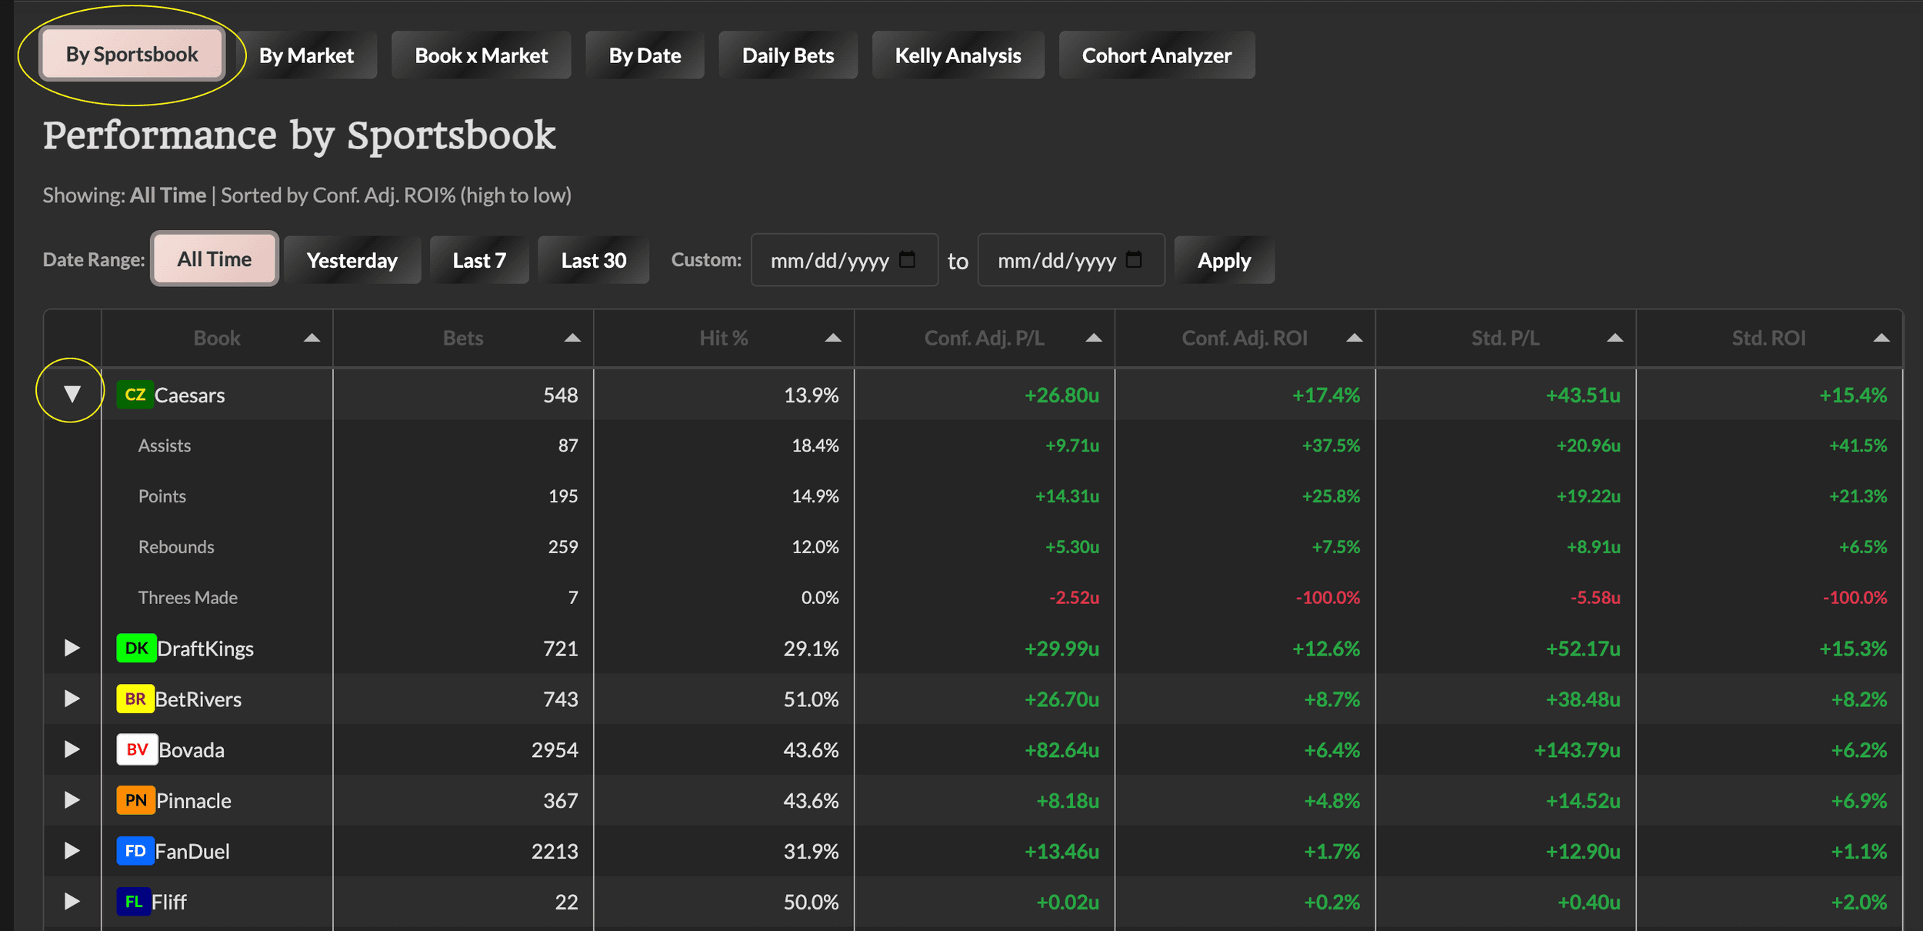The width and height of the screenshot is (1923, 931).
Task: Click the BetRivers BR logo badge
Action: point(135,699)
